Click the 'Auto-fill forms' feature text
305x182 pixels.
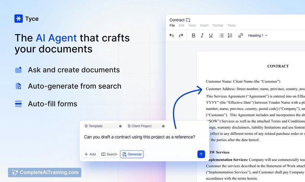pos(52,104)
